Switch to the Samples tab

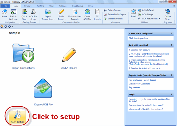coord(28,6)
